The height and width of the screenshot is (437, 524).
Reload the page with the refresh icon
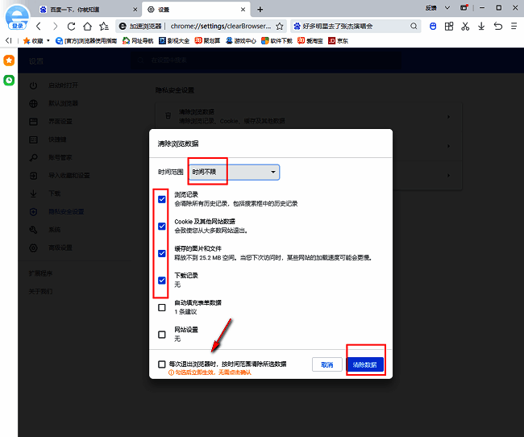(71, 26)
